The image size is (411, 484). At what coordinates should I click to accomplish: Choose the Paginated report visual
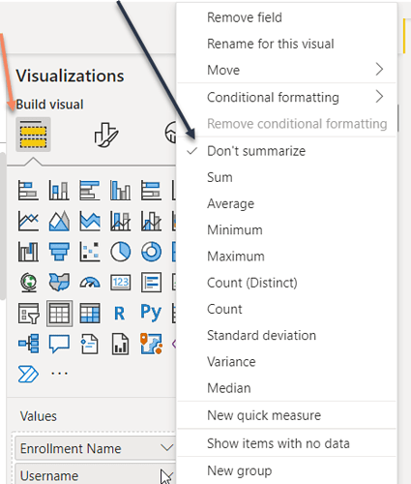pyautogui.click(x=120, y=344)
